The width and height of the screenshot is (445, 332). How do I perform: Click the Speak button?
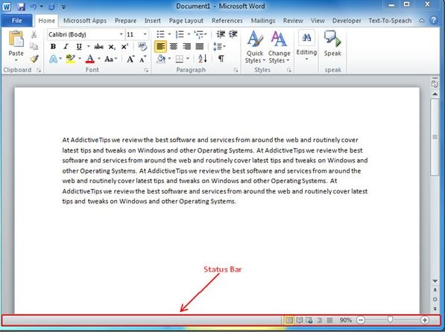coord(332,44)
